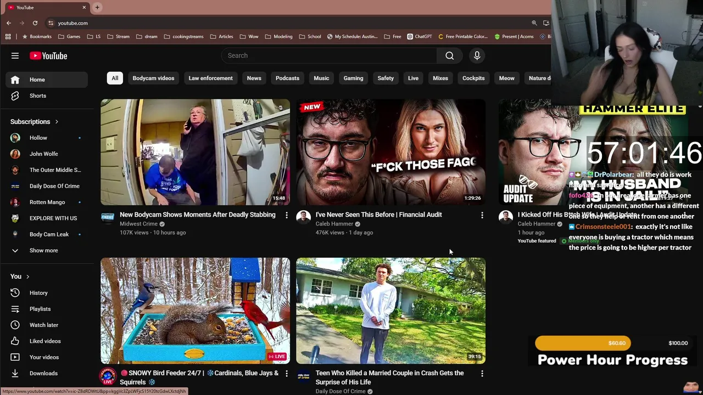Select the Podcasts filter chip

pyautogui.click(x=287, y=78)
